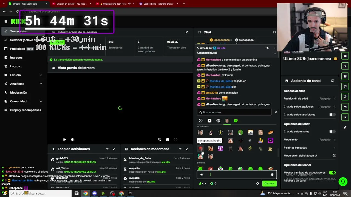The width and height of the screenshot is (351, 197).
Task: Play the stream preview
Action: [64, 140]
